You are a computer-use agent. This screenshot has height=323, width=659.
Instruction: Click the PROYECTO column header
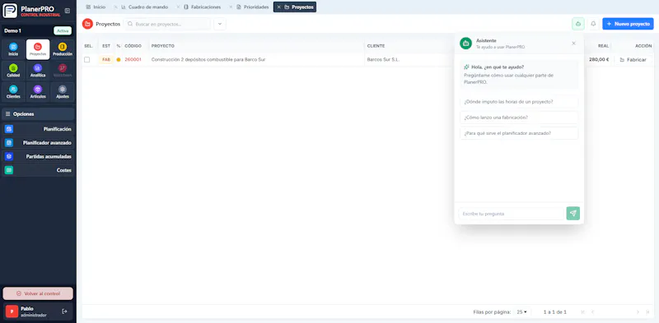[x=162, y=46]
